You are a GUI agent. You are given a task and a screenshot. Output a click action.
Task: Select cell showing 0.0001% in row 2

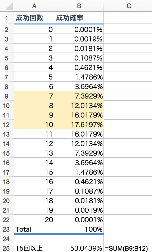click(x=79, y=30)
